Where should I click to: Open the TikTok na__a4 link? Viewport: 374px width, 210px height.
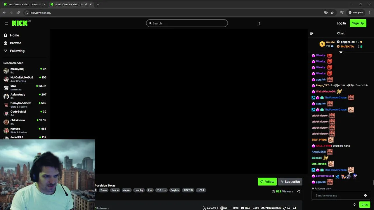click(290, 208)
